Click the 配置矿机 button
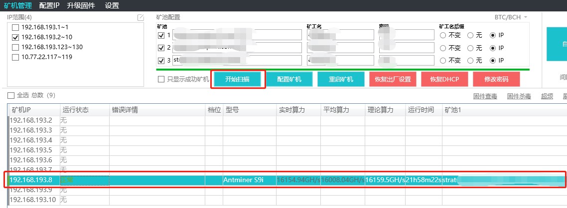This screenshot has height=208, width=567. [x=289, y=79]
